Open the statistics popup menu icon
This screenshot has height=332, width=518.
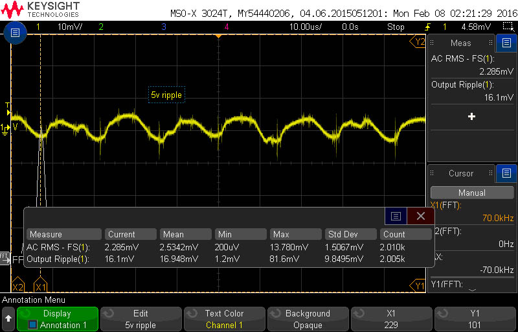coord(396,217)
